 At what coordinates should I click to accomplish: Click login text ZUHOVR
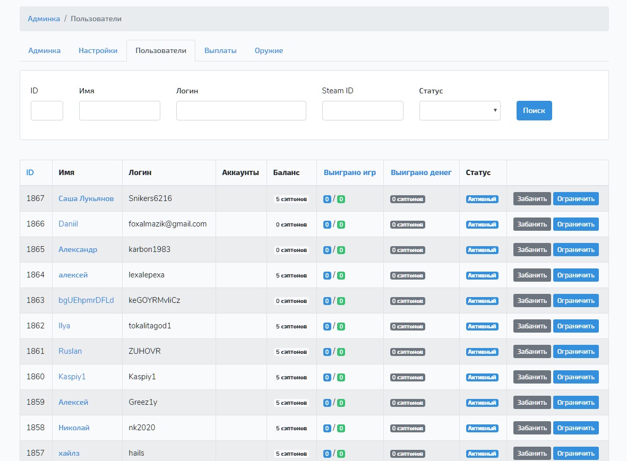tap(144, 351)
